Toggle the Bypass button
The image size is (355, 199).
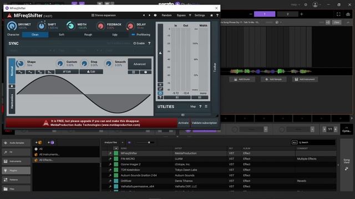tap(181, 15)
